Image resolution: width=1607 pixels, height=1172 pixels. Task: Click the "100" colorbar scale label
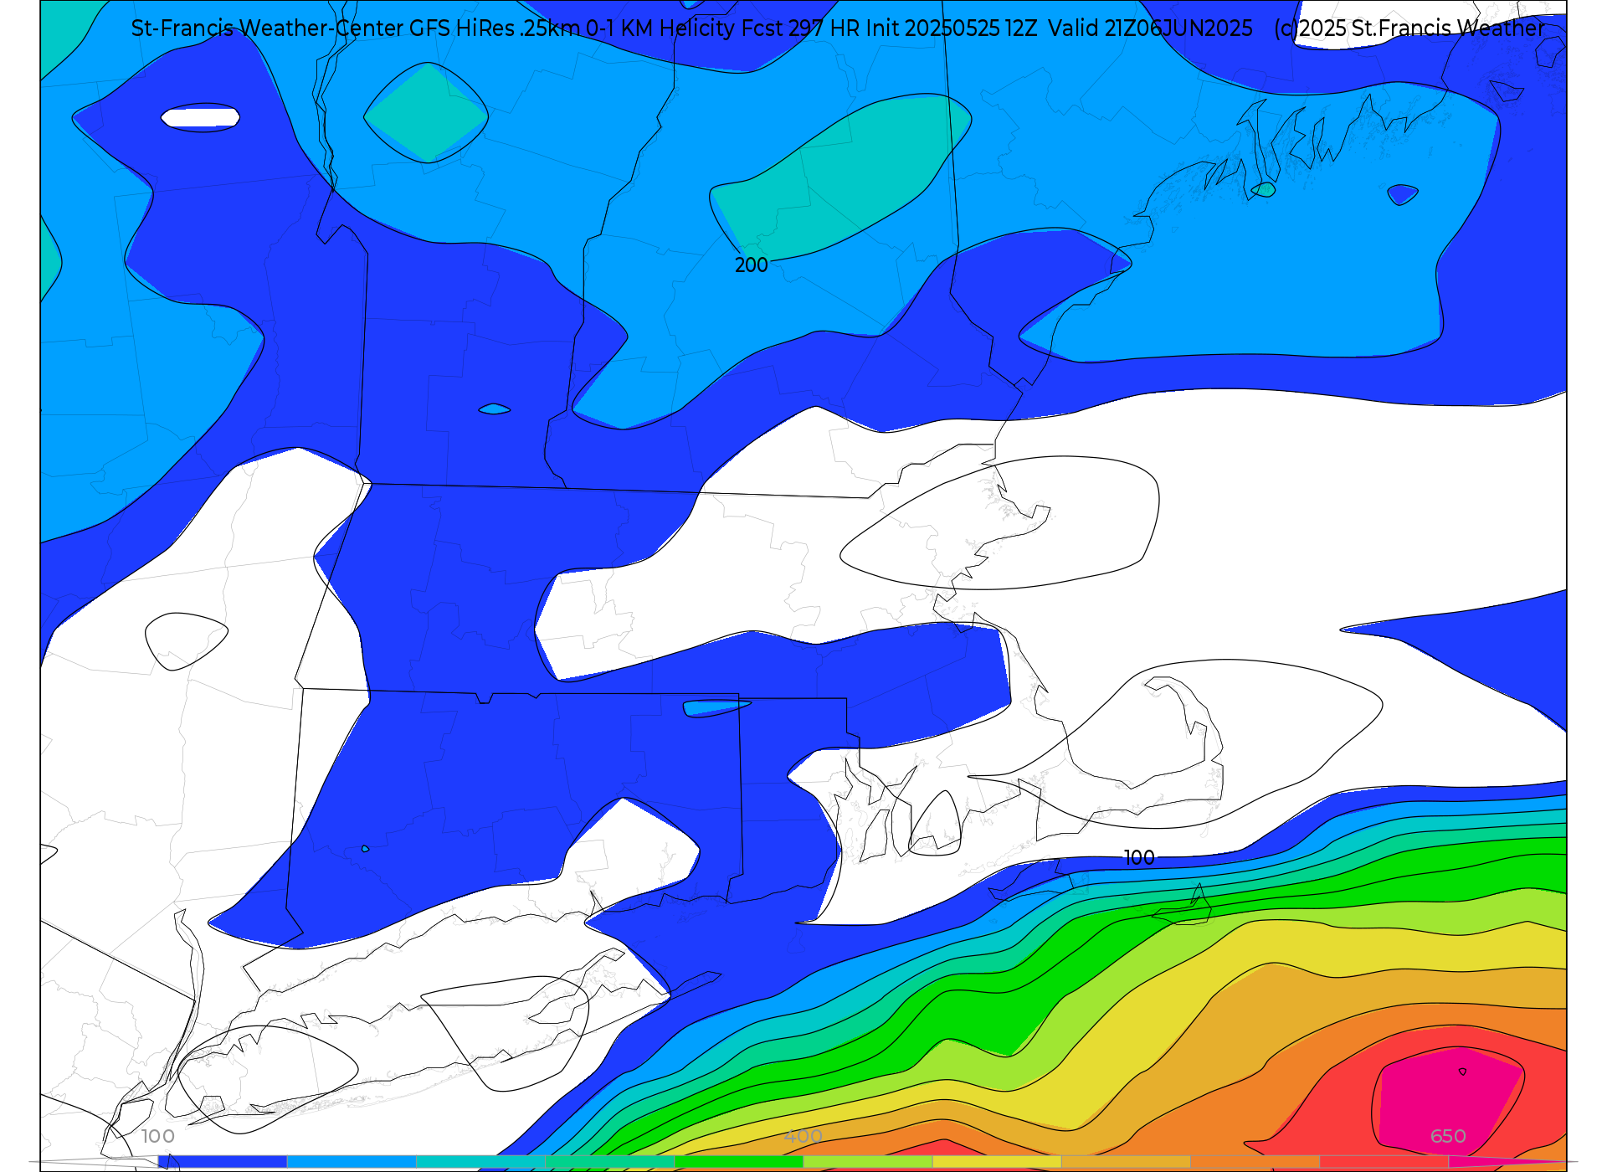(157, 1136)
